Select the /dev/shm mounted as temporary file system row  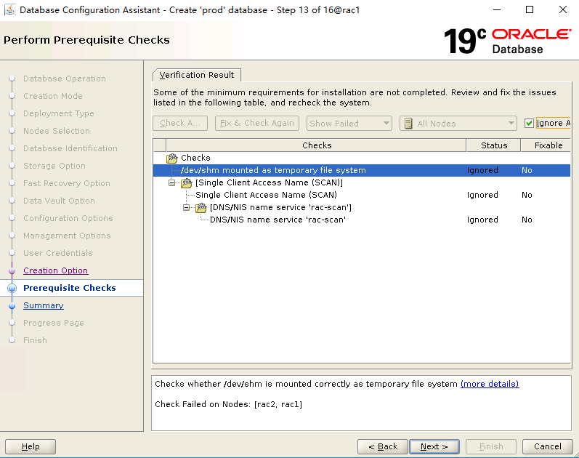pos(362,170)
